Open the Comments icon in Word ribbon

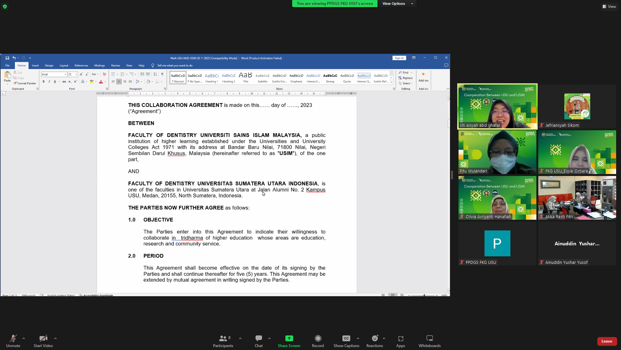click(x=446, y=65)
